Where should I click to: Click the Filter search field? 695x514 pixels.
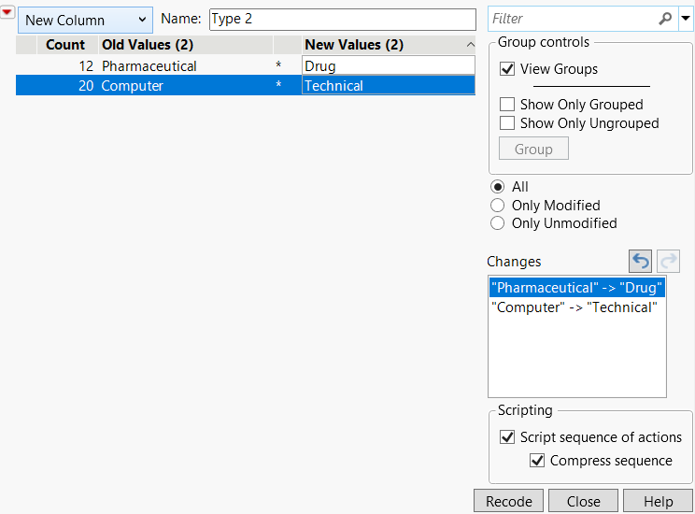570,19
